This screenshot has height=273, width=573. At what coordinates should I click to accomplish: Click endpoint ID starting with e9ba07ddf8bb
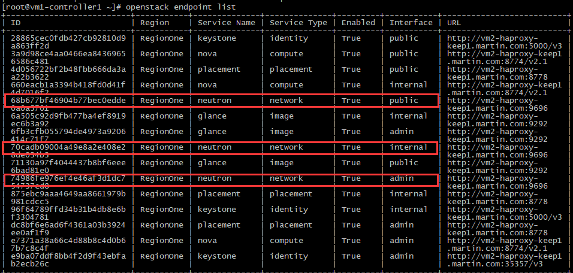(x=68, y=256)
